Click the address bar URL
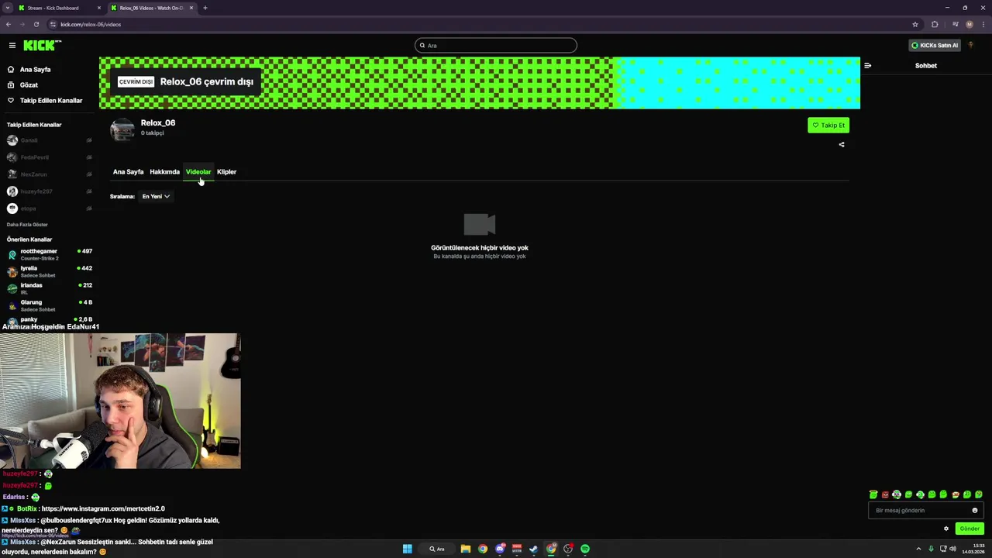The image size is (992, 558). (91, 24)
